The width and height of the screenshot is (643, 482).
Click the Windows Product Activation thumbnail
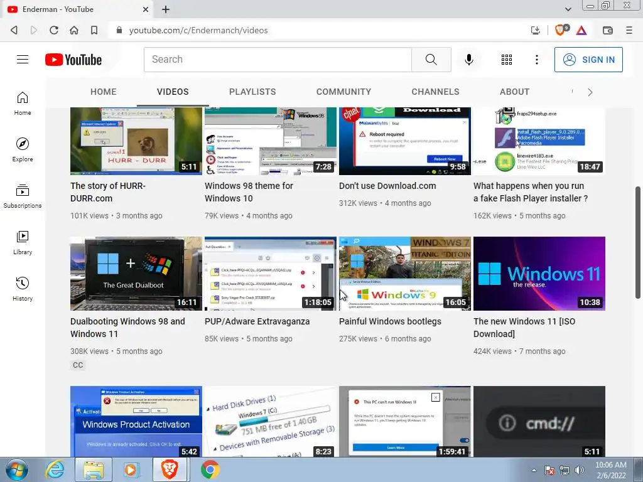[x=136, y=421]
